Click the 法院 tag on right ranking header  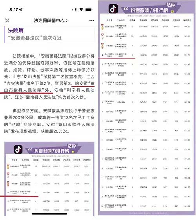(x=171, y=5)
